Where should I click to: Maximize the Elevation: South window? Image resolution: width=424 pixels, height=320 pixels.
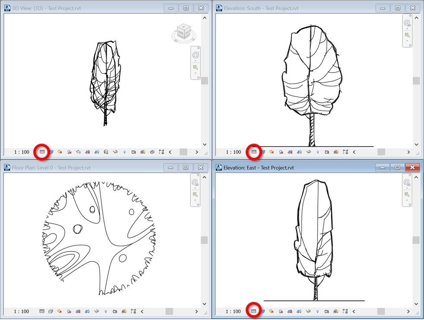pos(398,8)
